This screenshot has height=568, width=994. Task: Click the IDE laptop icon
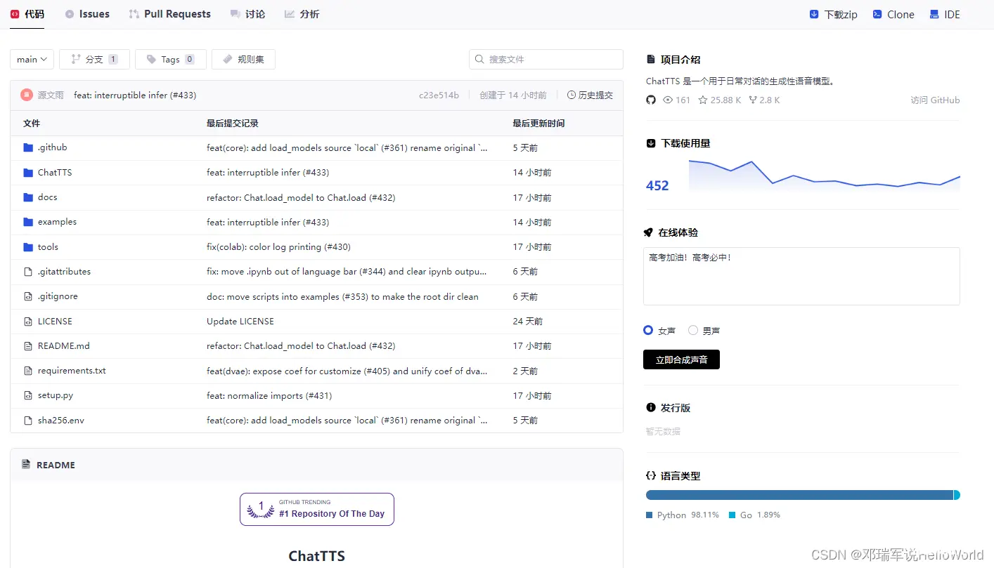[x=934, y=14]
